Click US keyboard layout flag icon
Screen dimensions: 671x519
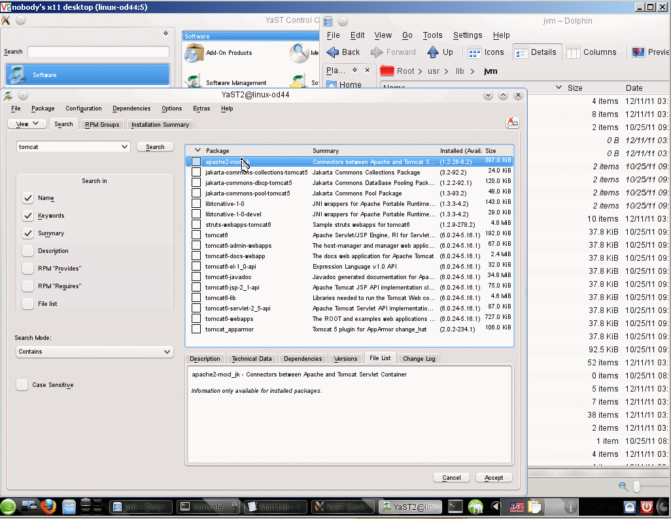[x=517, y=507]
